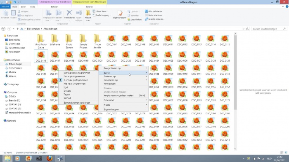Expand Delen met submenu
This screenshot has width=289, height=162.
(123, 100)
